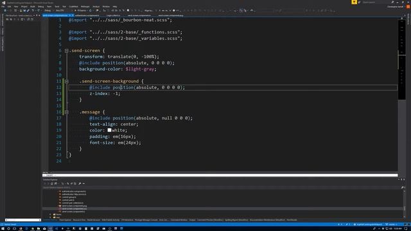Click the yellow notifications filter icon
This screenshot has height=231, width=411.
354,2
